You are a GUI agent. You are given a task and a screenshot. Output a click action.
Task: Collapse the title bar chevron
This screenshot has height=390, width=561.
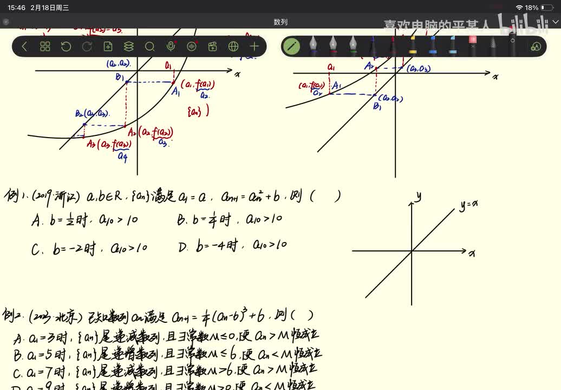coord(555,22)
